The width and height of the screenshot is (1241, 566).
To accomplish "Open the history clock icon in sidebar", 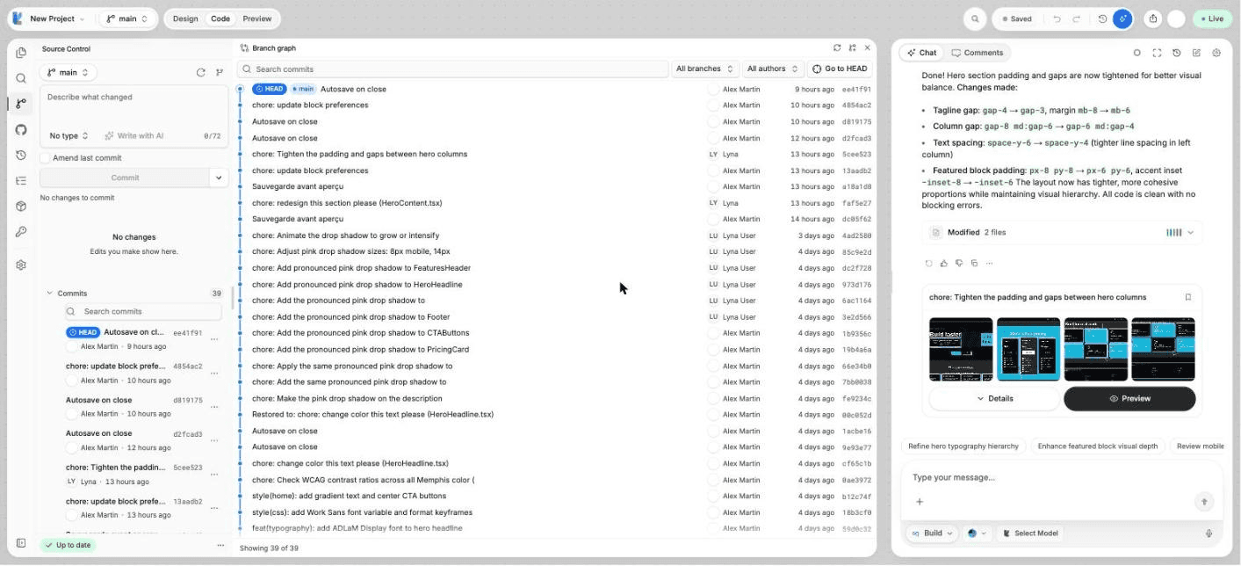I will pos(21,156).
